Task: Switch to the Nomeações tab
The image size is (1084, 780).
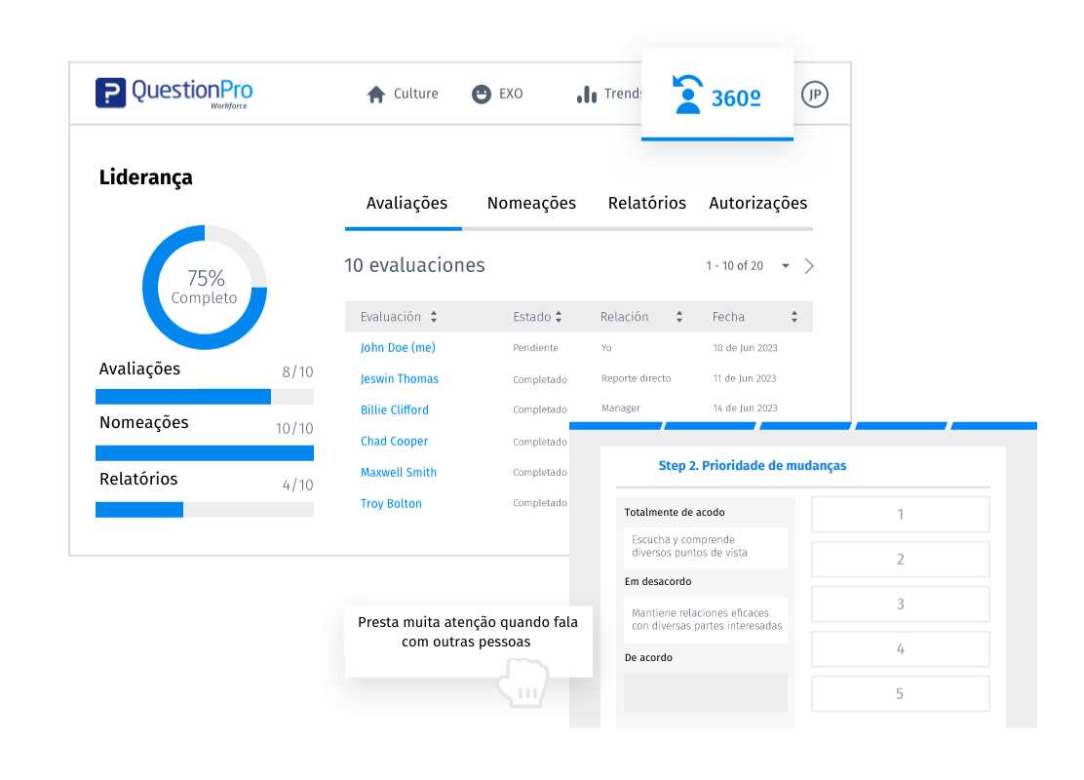Action: tap(531, 204)
